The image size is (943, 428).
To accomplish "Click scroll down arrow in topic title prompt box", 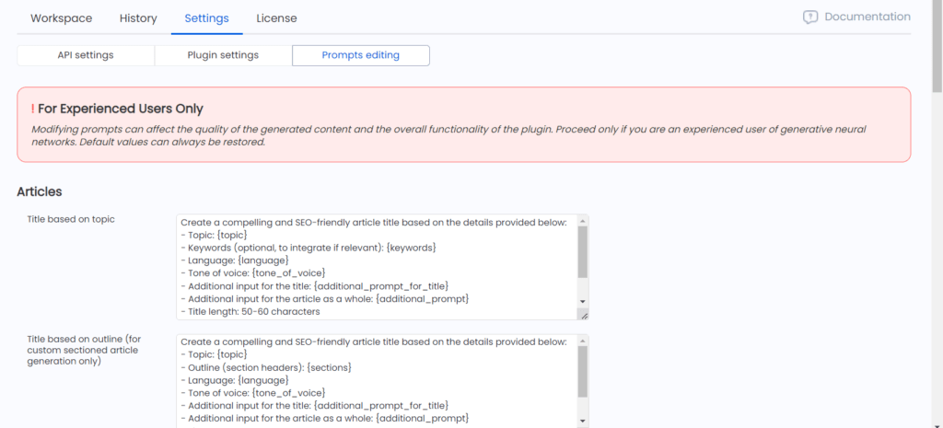I will point(582,301).
